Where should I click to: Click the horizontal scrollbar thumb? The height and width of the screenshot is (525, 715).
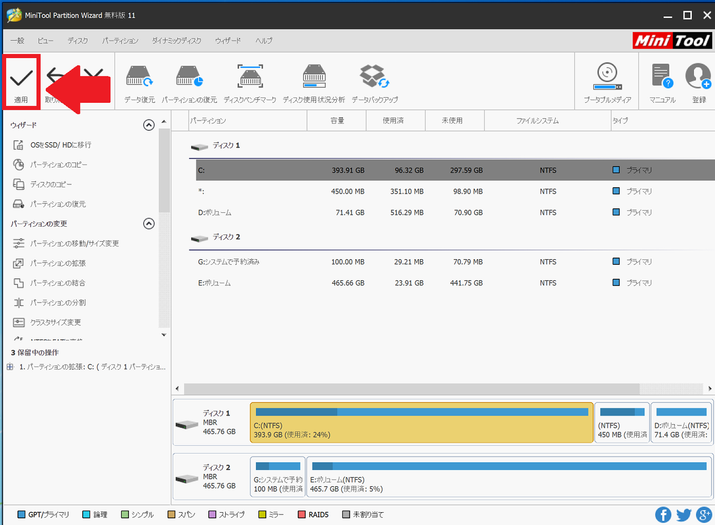(412, 389)
